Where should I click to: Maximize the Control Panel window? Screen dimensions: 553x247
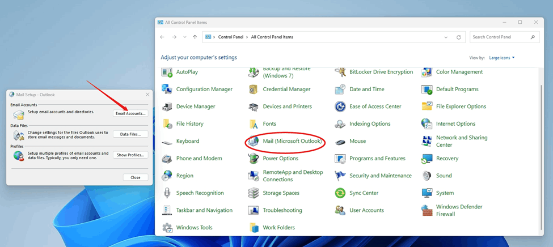pos(520,22)
